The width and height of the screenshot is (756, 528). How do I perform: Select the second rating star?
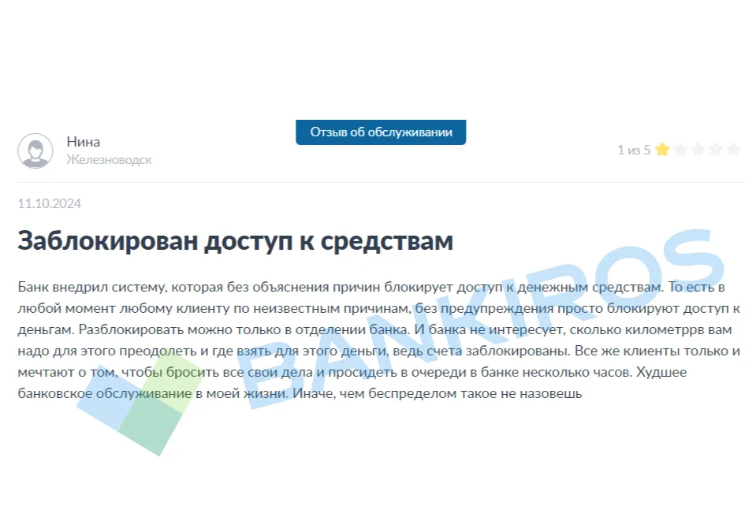click(x=680, y=150)
